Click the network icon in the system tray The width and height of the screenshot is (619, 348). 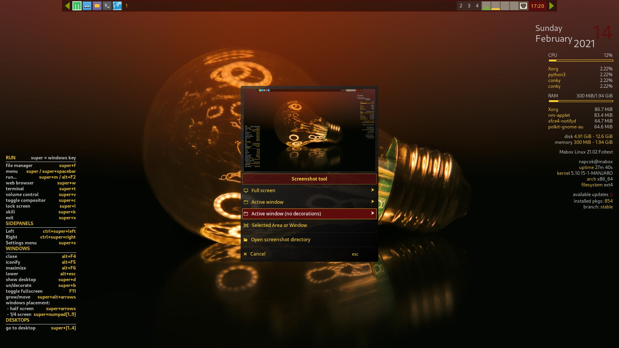coord(523,6)
